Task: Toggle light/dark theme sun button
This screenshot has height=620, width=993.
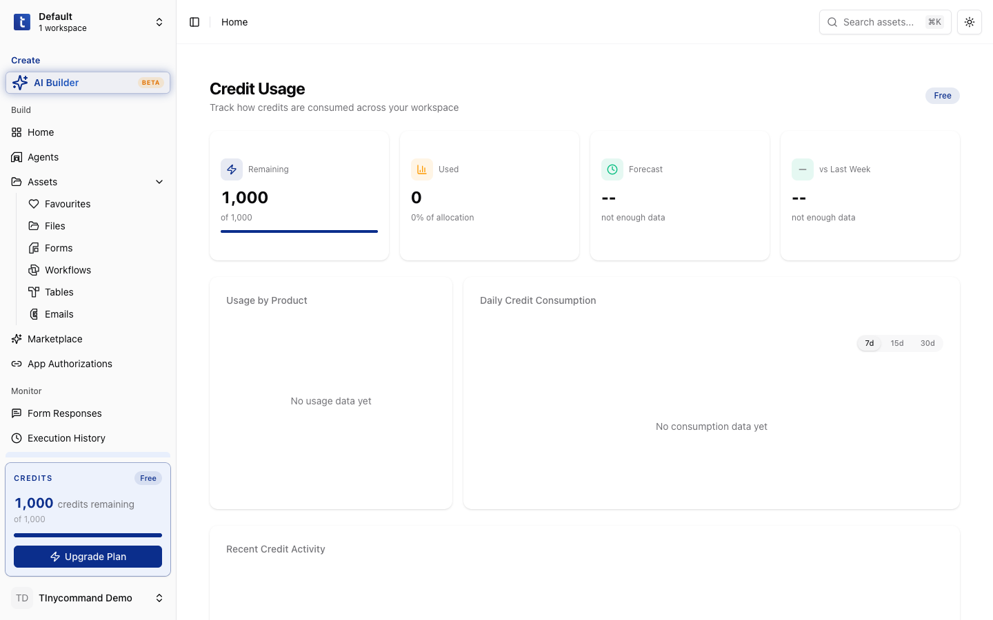Action: 970,22
